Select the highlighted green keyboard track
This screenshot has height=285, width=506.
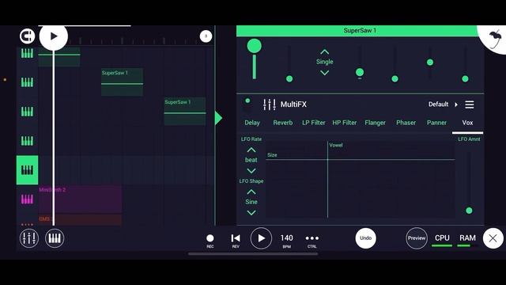27,170
